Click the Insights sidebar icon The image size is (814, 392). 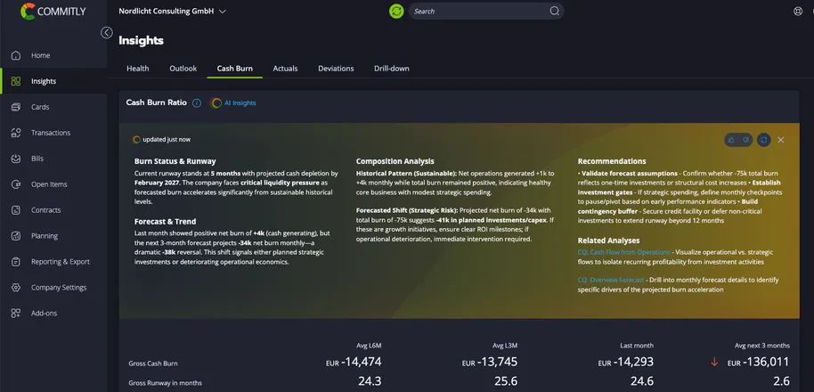16,81
